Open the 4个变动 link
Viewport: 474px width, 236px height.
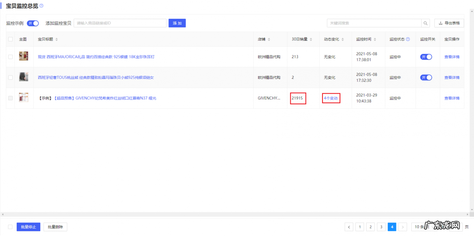[x=331, y=98]
